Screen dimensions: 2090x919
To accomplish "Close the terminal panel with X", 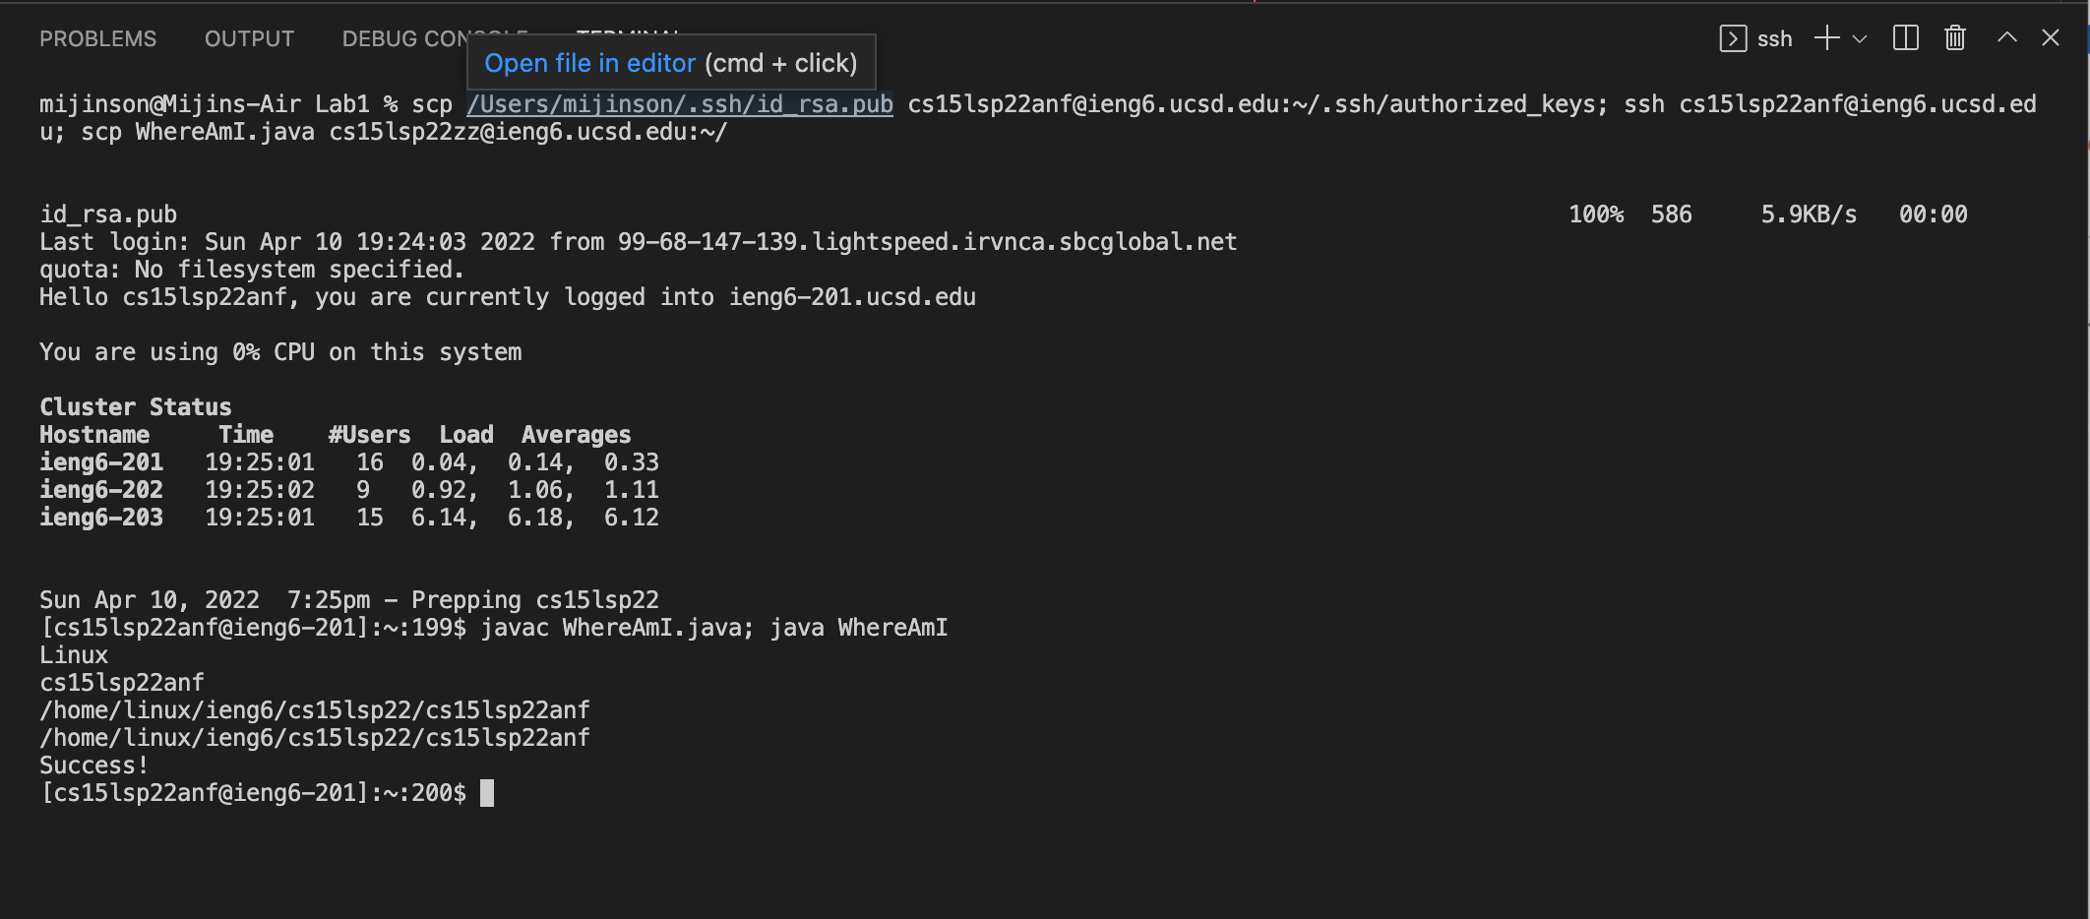I will pyautogui.click(x=2051, y=38).
